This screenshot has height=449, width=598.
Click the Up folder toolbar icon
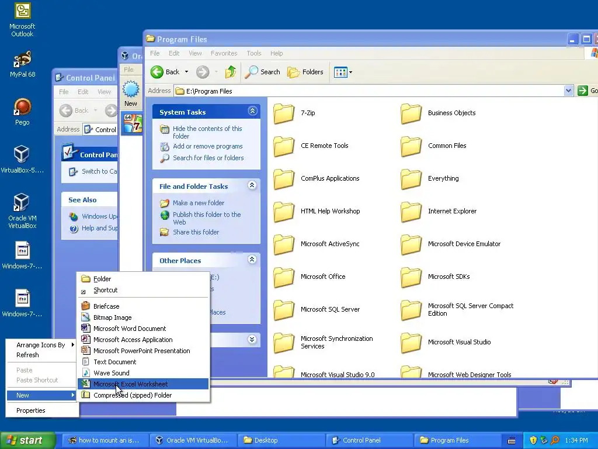pyautogui.click(x=230, y=72)
